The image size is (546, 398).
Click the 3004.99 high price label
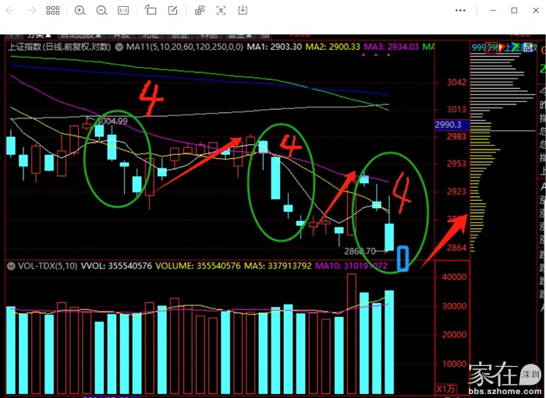111,122
